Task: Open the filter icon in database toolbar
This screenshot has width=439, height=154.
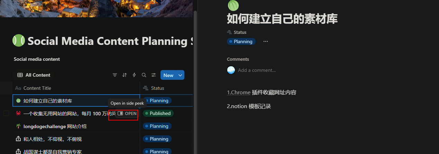Action: (x=115, y=75)
